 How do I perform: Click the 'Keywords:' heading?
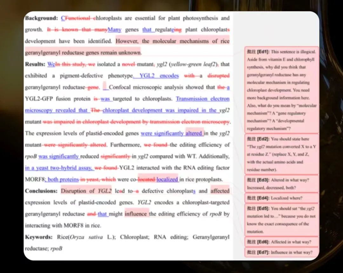click(39, 237)
